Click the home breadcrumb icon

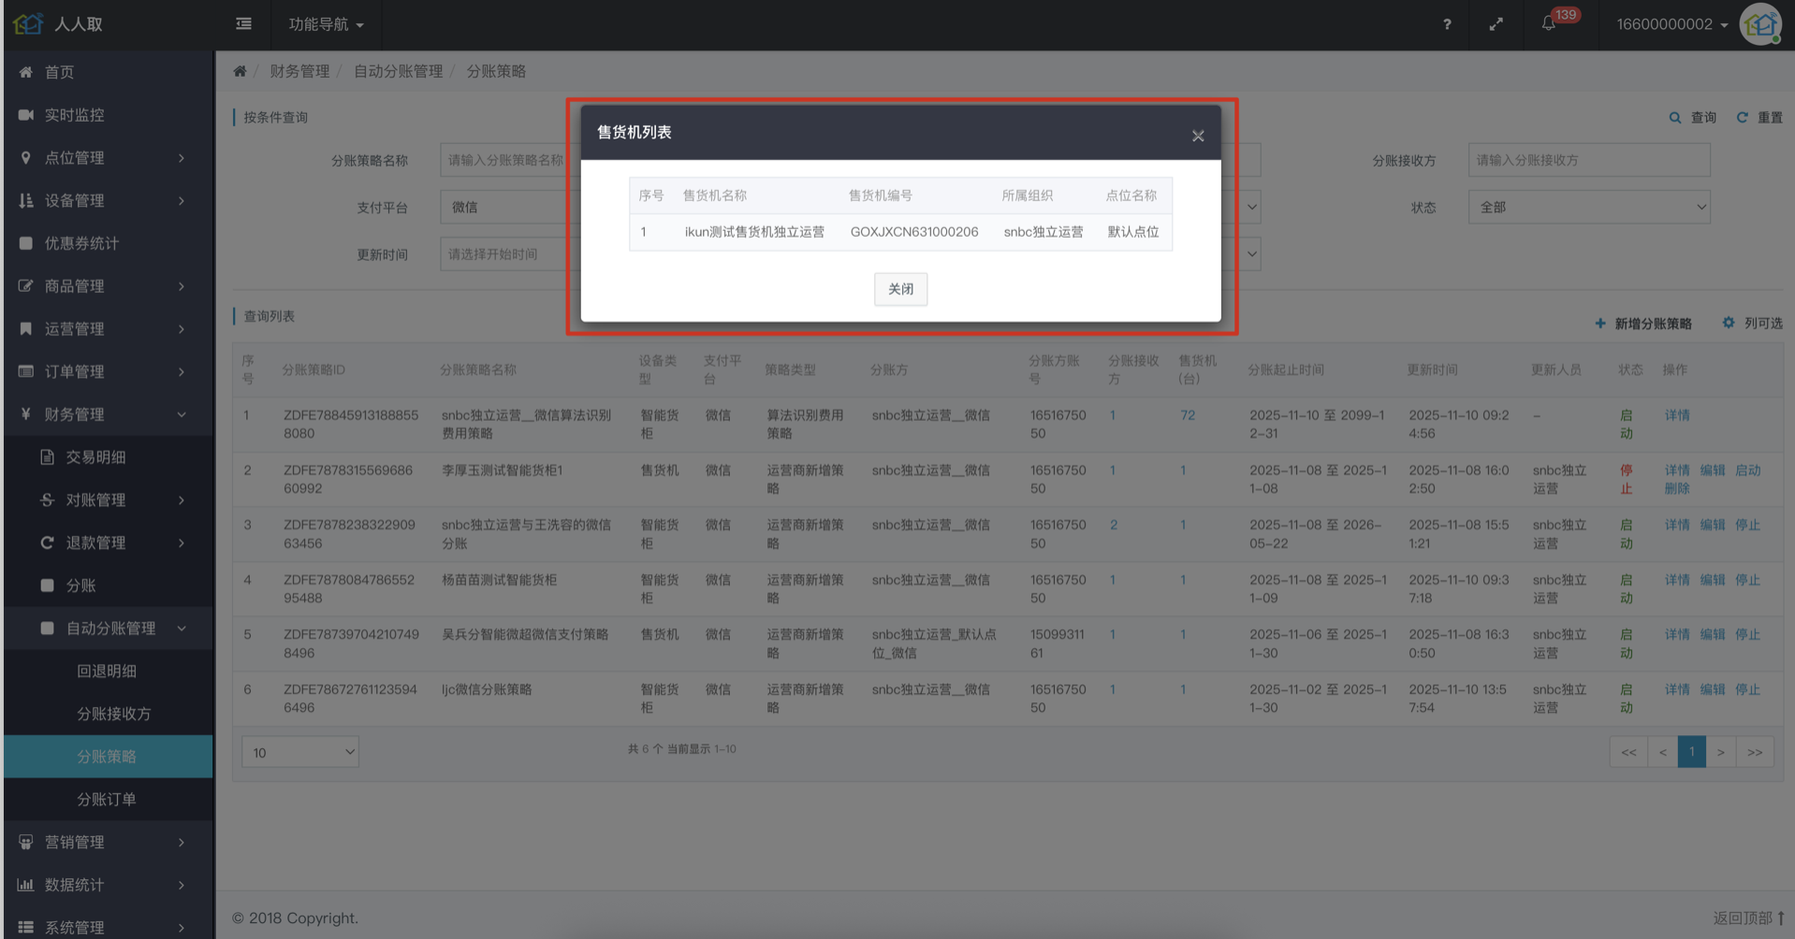[x=240, y=71]
